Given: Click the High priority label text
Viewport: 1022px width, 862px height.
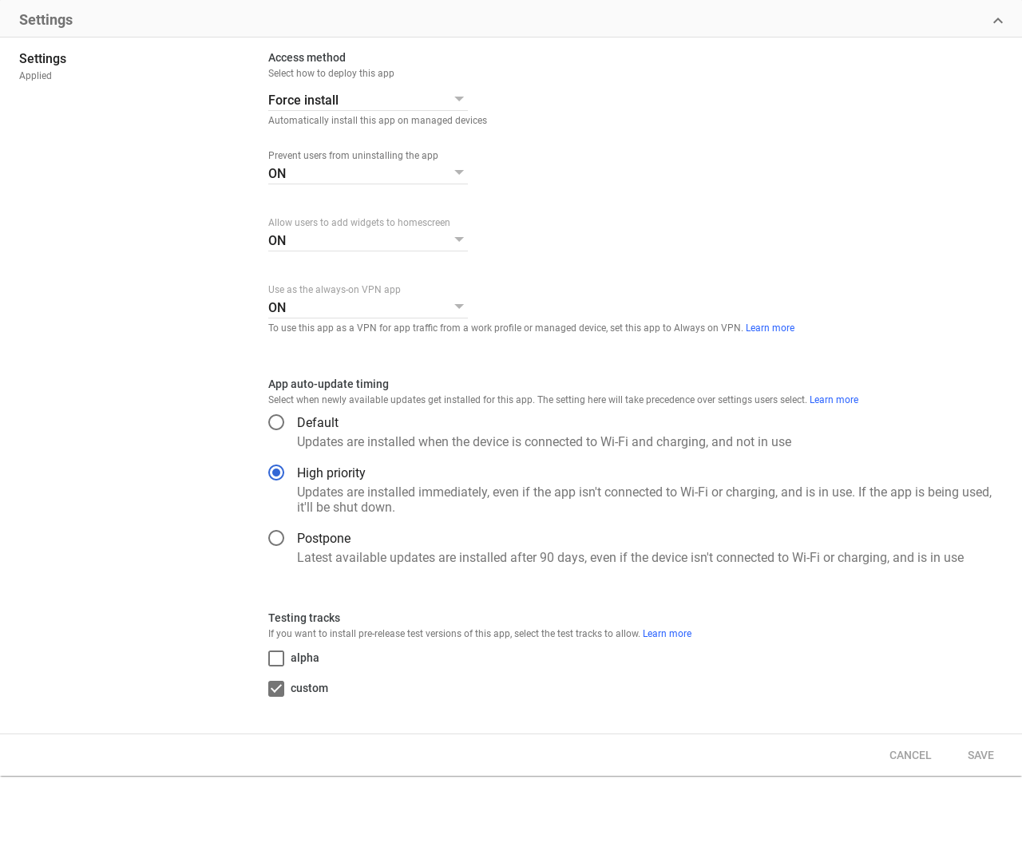Looking at the screenshot, I should click(331, 473).
